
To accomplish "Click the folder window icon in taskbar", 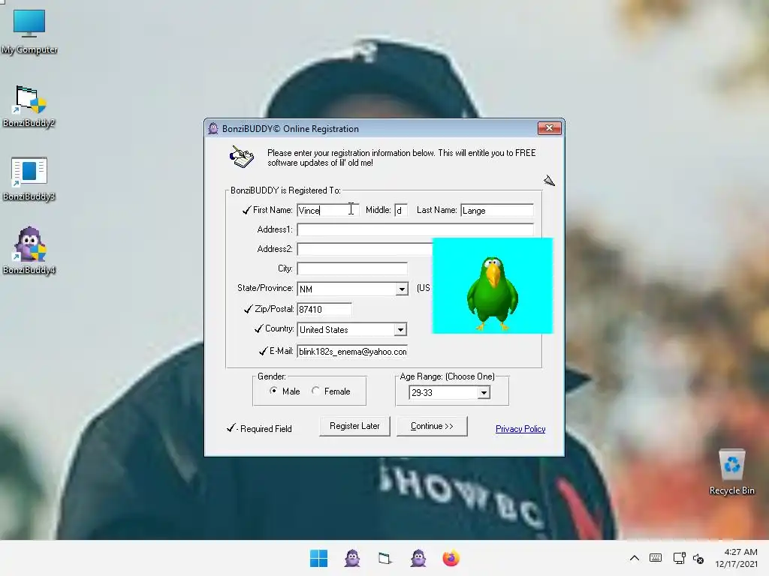I will pyautogui.click(x=385, y=558).
